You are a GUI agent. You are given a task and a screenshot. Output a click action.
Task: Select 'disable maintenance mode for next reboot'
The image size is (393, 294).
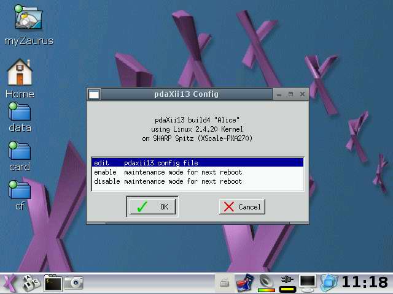[197, 181]
